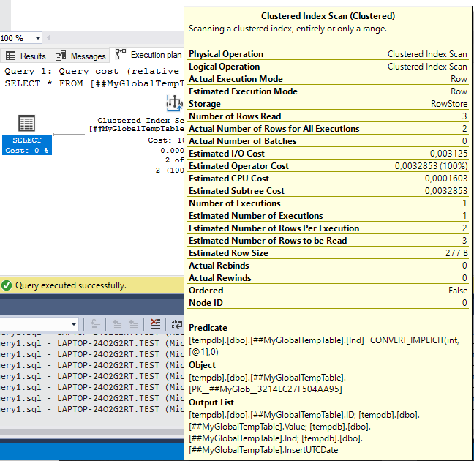Click the decrease indent icon
Viewport: 474px width, 461px height.
[117, 324]
